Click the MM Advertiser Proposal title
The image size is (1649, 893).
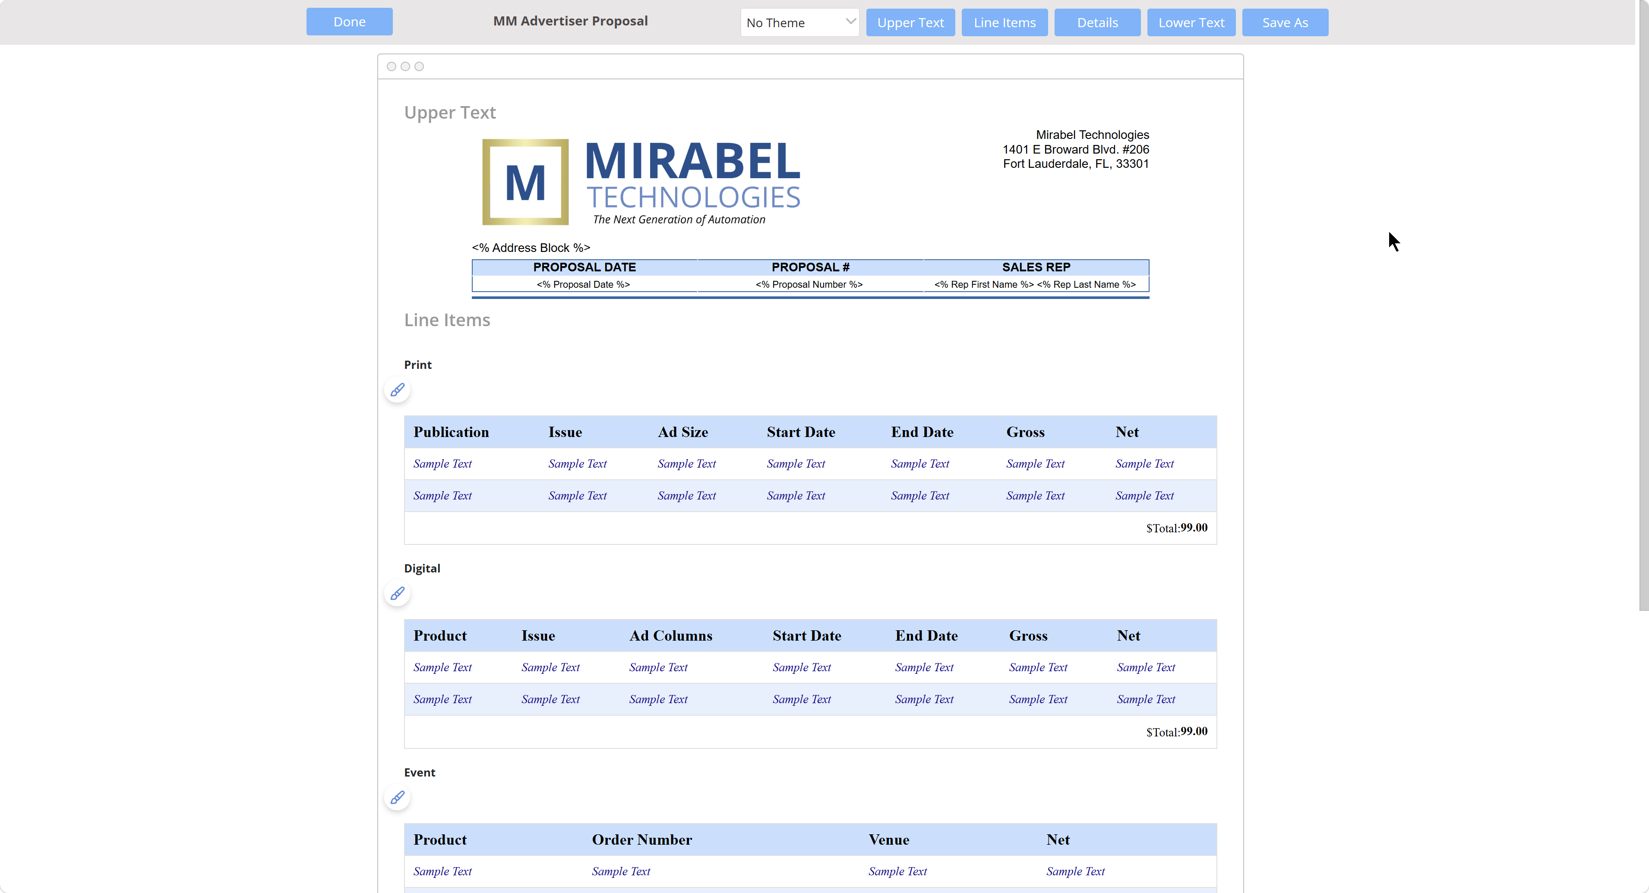[570, 21]
